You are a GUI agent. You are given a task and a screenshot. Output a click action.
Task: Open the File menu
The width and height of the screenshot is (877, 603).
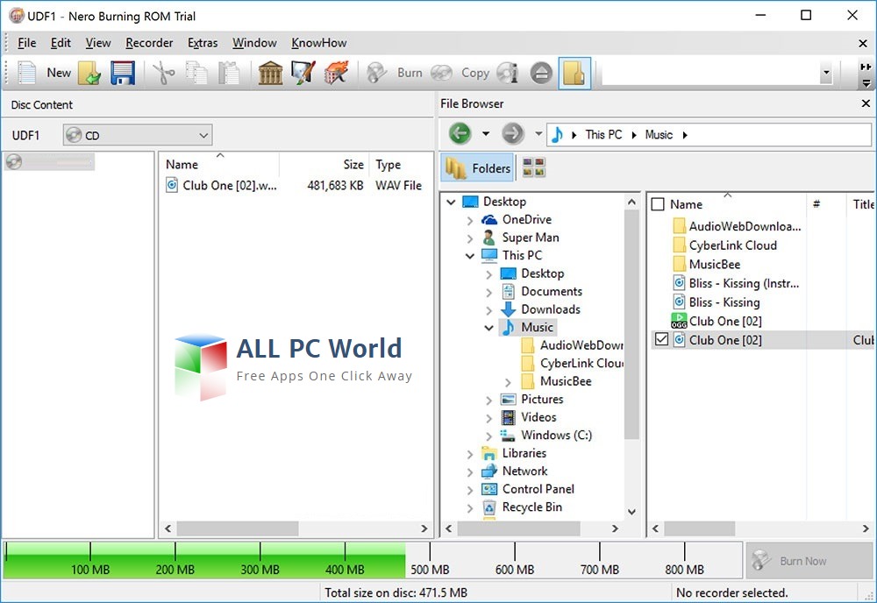tap(26, 43)
